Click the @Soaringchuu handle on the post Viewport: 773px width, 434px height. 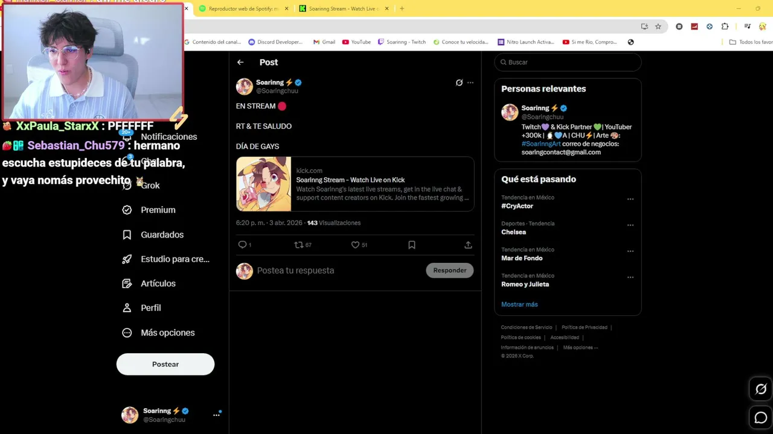tap(277, 91)
